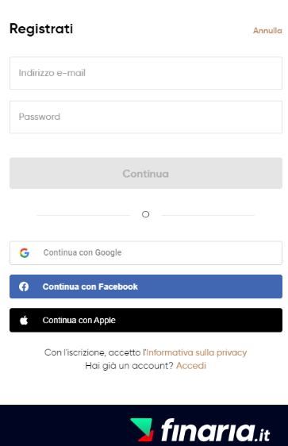Viewport: 288px width, 446px height.
Task: Click the Hai già un account? text
Action: (x=129, y=366)
